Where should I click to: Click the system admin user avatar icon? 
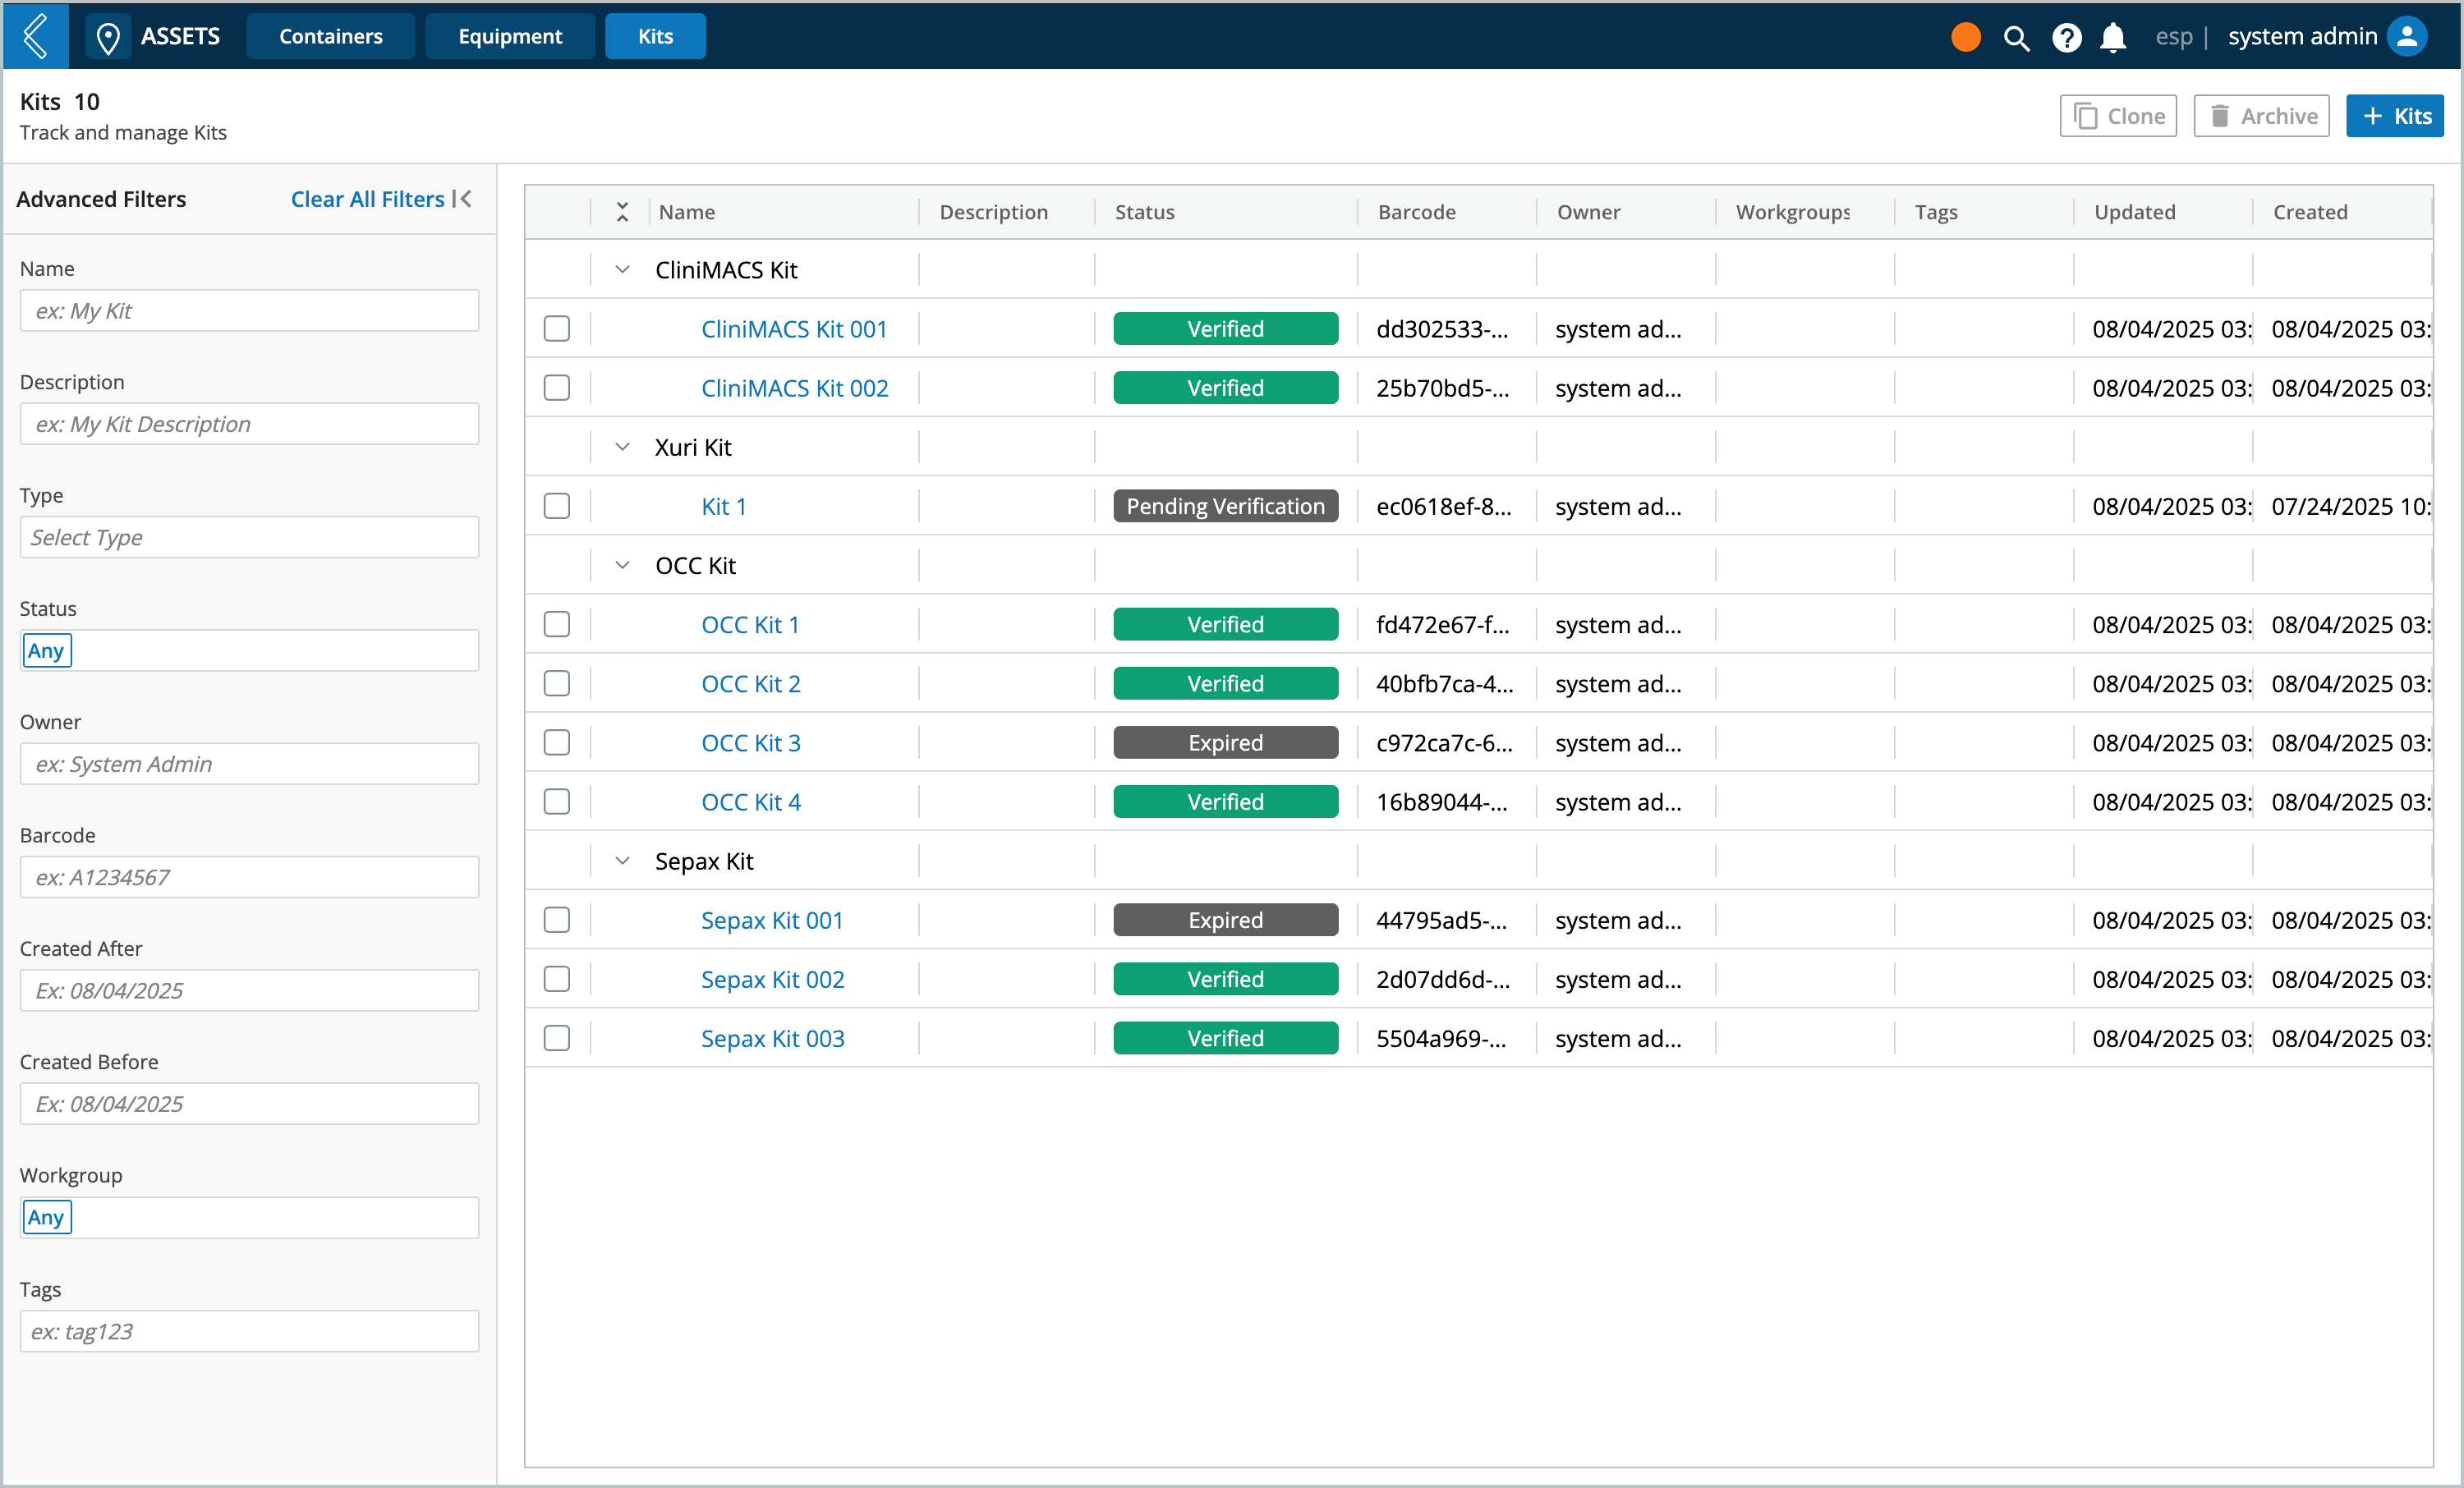point(2407,37)
